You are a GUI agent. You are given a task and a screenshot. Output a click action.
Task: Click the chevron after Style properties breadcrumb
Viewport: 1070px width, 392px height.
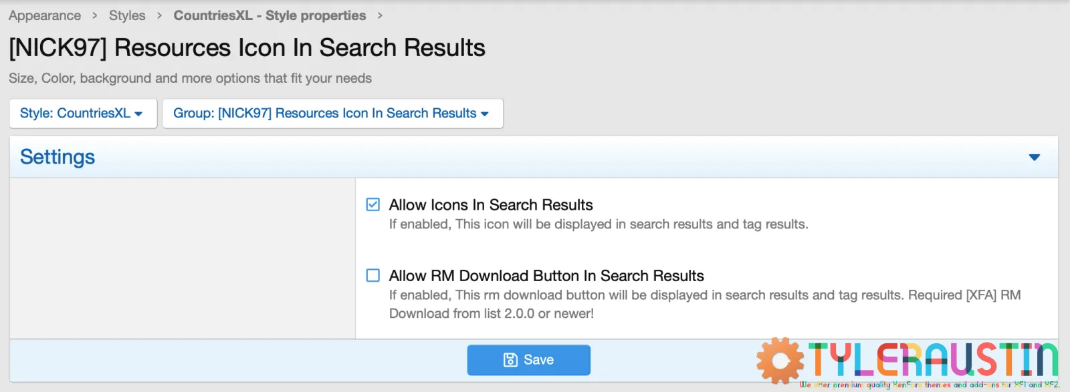point(380,15)
